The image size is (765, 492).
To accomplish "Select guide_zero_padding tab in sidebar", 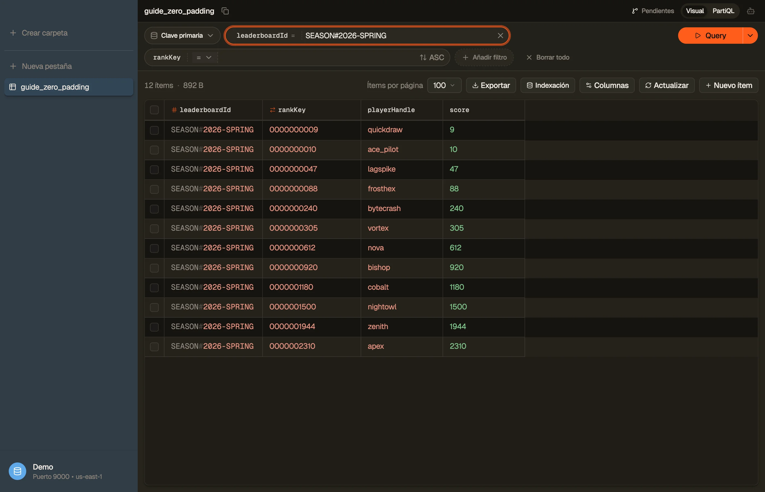I will (x=69, y=87).
